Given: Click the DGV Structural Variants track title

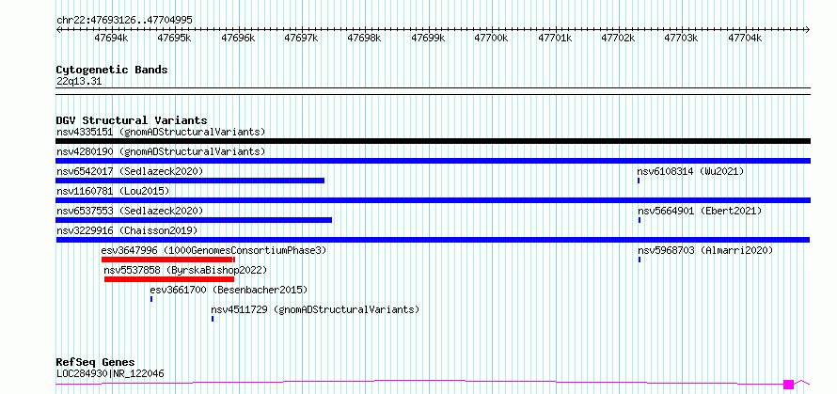Looking at the screenshot, I should [132, 120].
